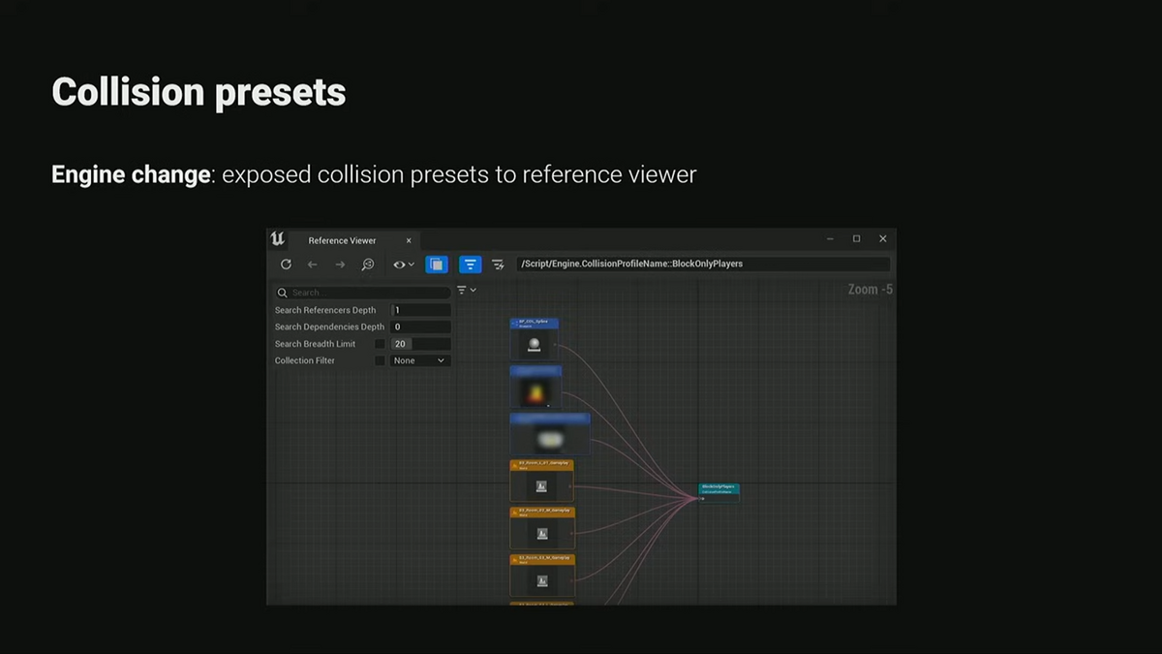Edit the Search Referencers Depth value
1162x654 pixels.
tap(419, 310)
